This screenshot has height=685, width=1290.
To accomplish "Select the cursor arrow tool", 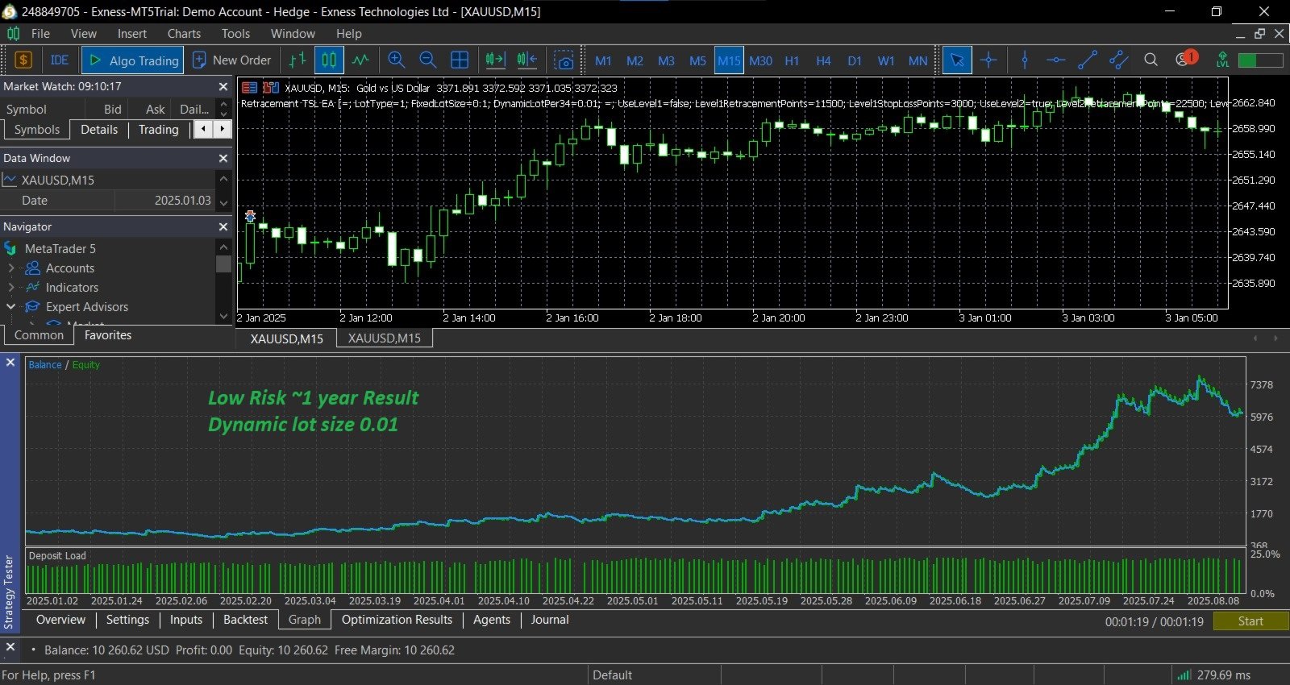I will click(957, 60).
